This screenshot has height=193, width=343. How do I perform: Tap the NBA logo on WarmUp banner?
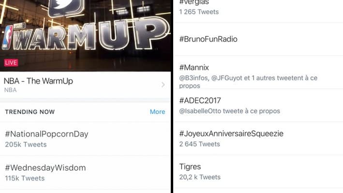pyautogui.click(x=8, y=37)
